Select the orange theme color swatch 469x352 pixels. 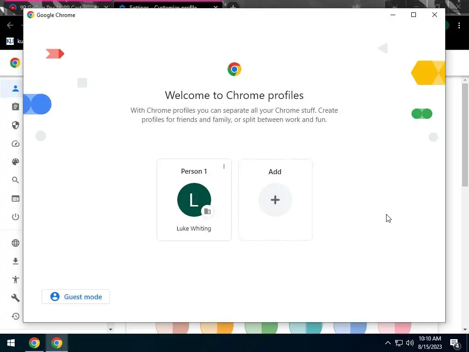point(217,327)
